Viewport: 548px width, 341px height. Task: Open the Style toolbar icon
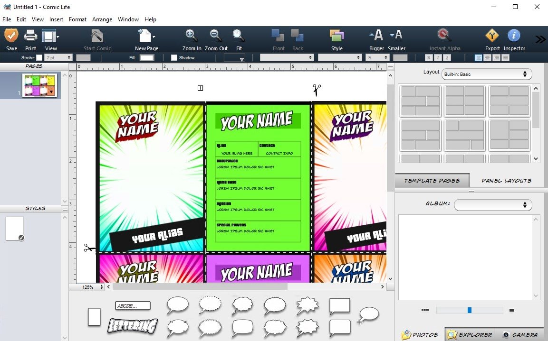point(337,36)
